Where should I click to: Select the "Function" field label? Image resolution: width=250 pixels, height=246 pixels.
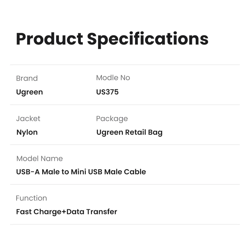[31, 198]
